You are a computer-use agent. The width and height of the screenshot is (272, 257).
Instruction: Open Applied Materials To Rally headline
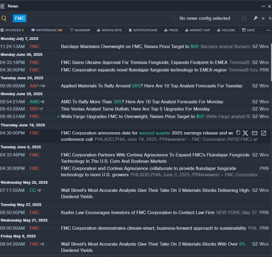click(152, 86)
